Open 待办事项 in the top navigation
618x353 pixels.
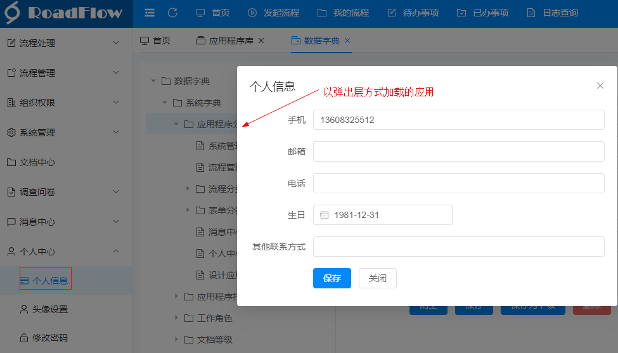[413, 13]
